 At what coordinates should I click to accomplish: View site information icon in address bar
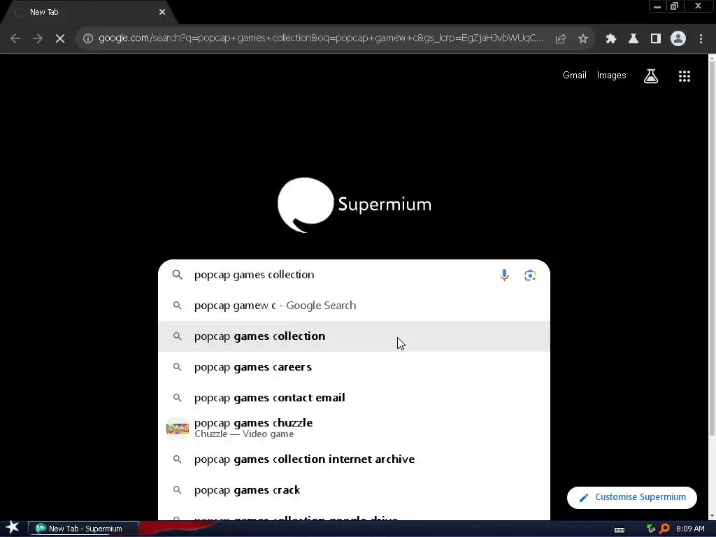click(88, 39)
